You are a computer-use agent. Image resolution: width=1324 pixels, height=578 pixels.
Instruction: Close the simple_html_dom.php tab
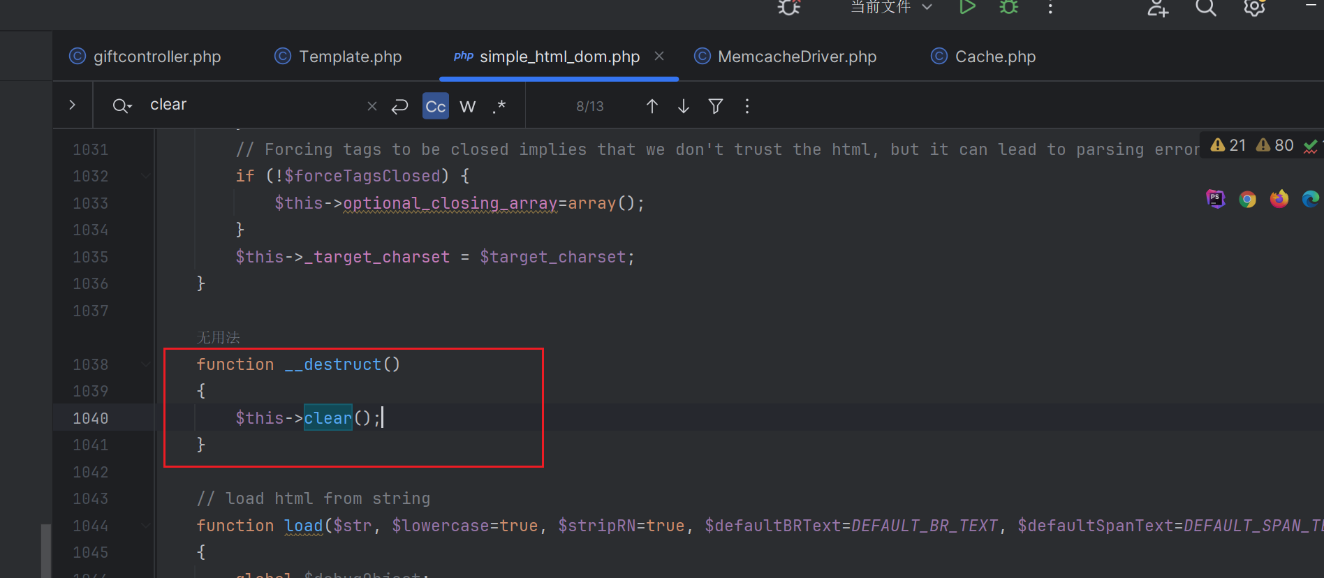tap(659, 56)
